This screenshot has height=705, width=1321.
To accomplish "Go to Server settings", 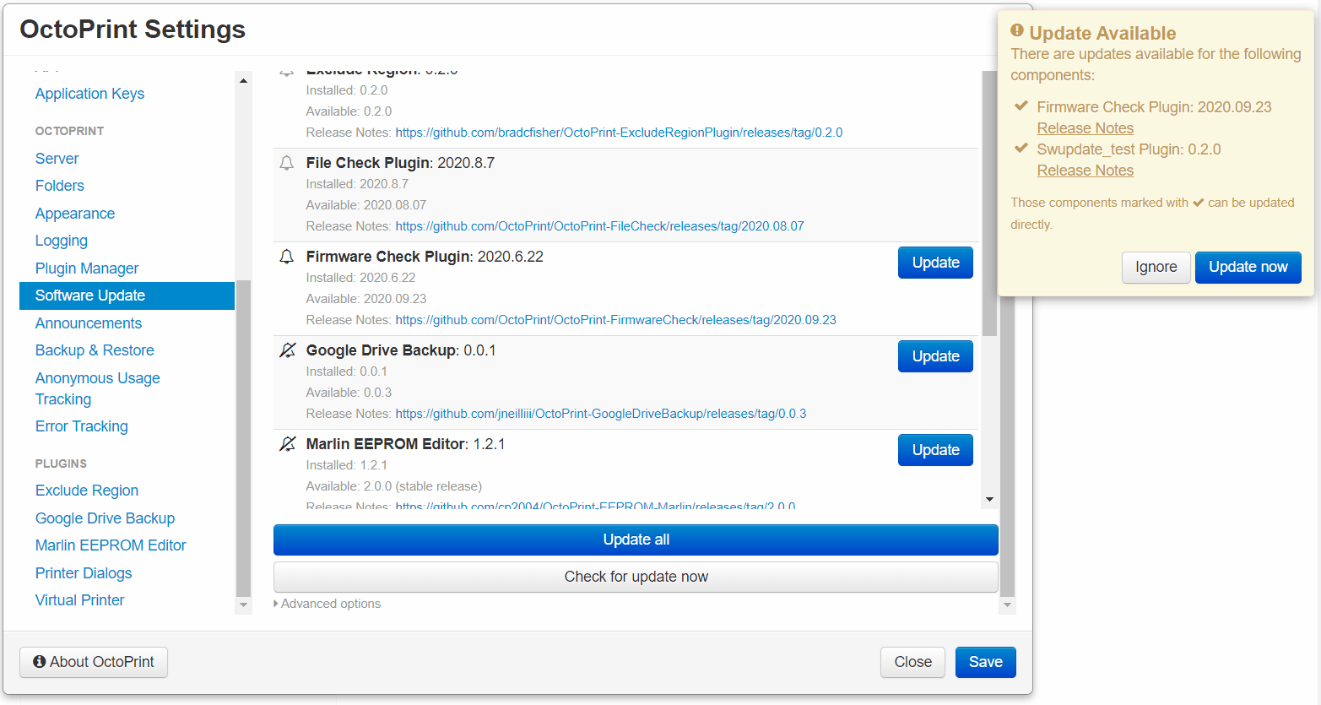I will (57, 159).
